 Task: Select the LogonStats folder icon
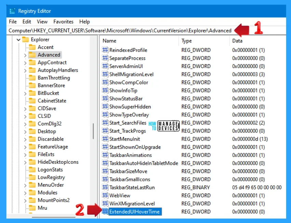point(32,170)
